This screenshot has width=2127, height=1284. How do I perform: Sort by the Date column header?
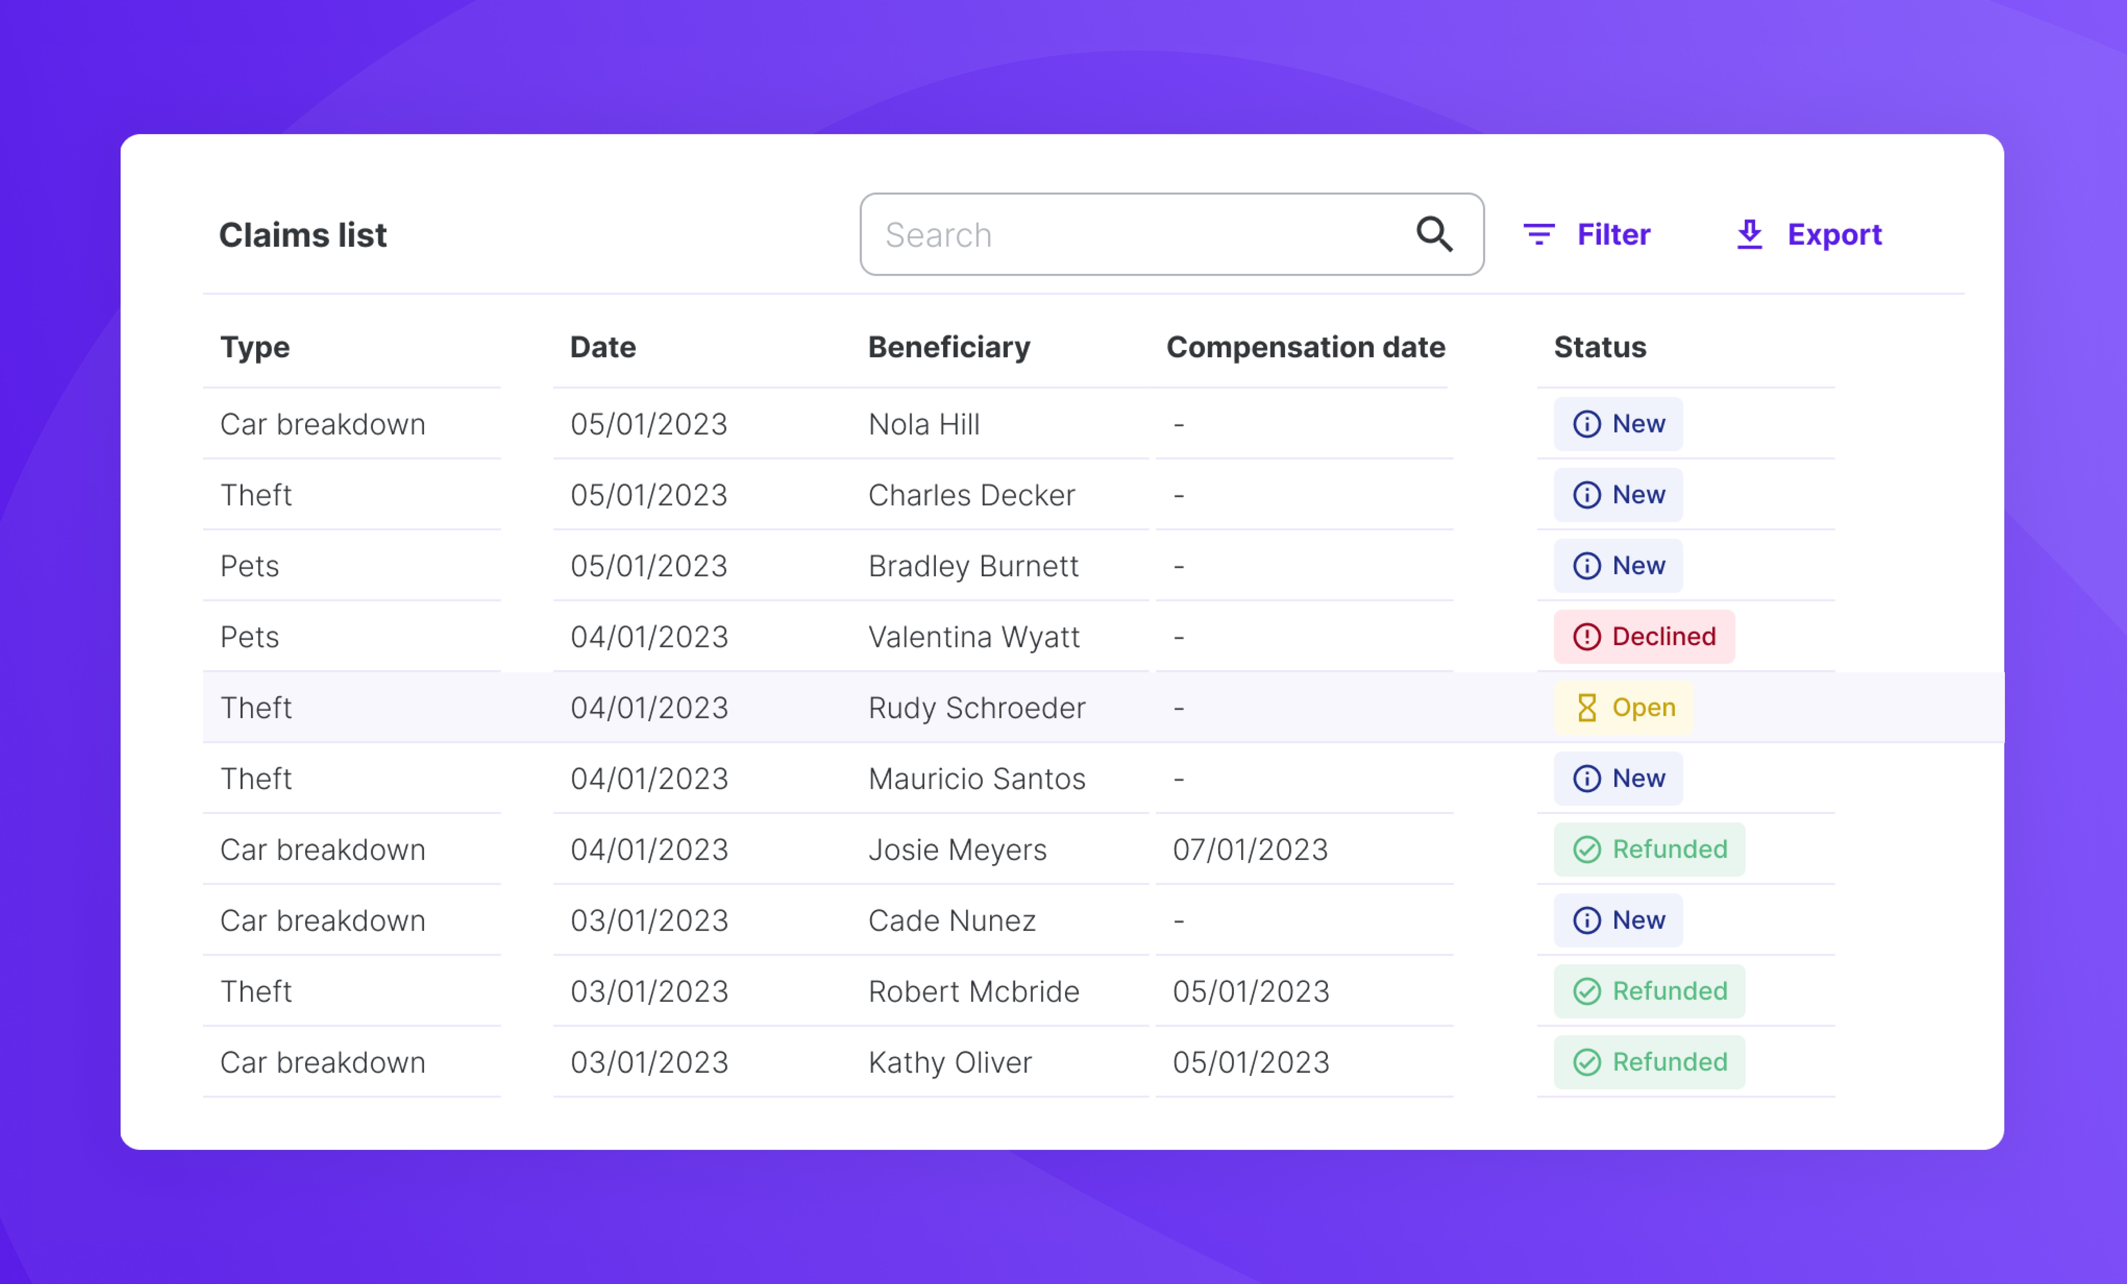(x=603, y=347)
